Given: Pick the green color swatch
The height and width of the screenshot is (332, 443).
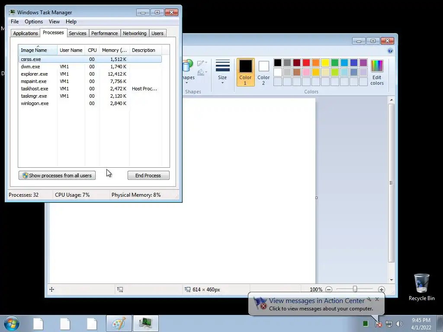Looking at the screenshot, I should 335,63.
